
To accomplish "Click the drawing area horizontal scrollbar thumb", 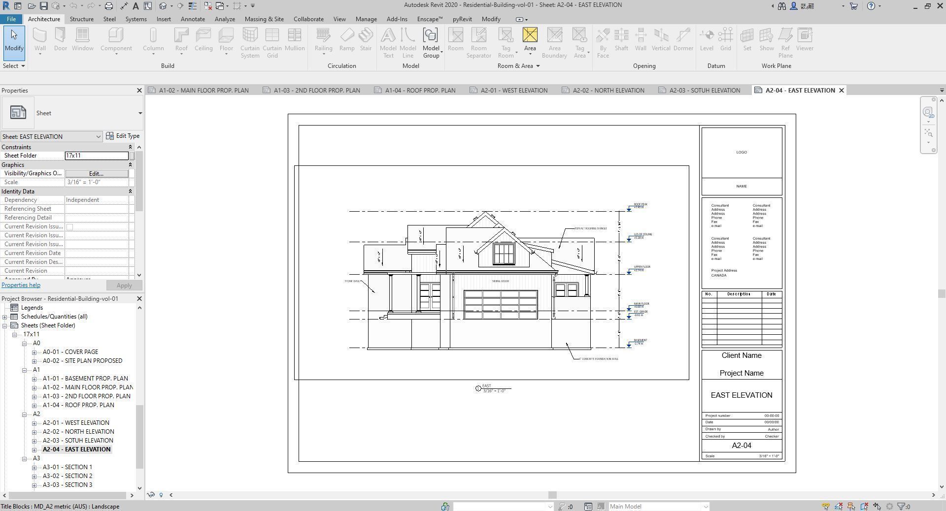I will pyautogui.click(x=552, y=495).
